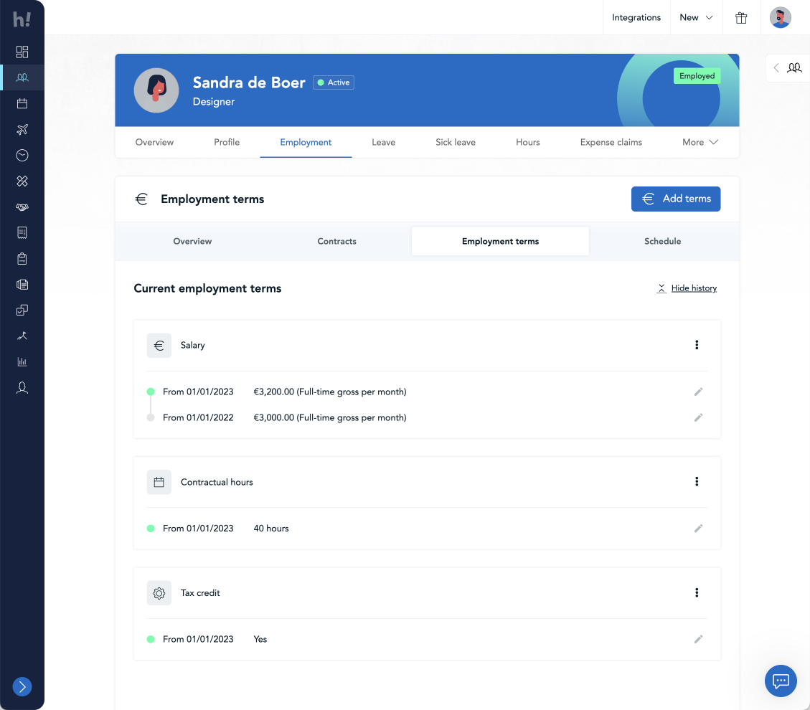Open the New dropdown menu

pos(696,18)
